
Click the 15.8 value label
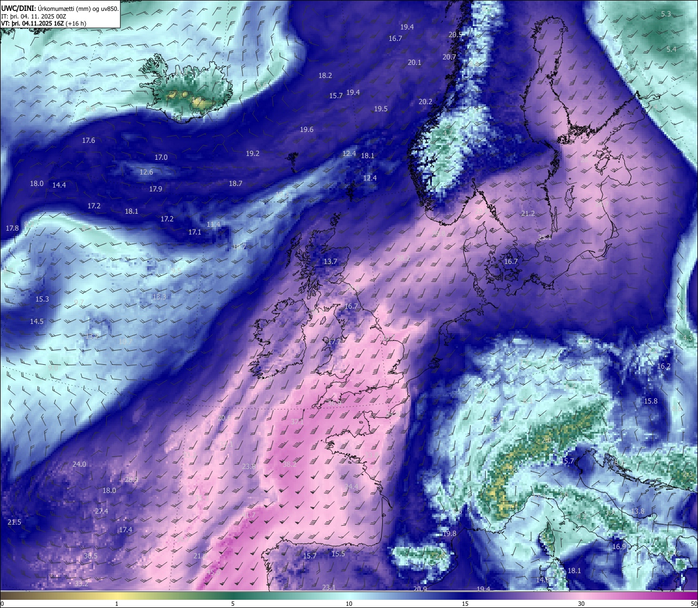point(651,401)
